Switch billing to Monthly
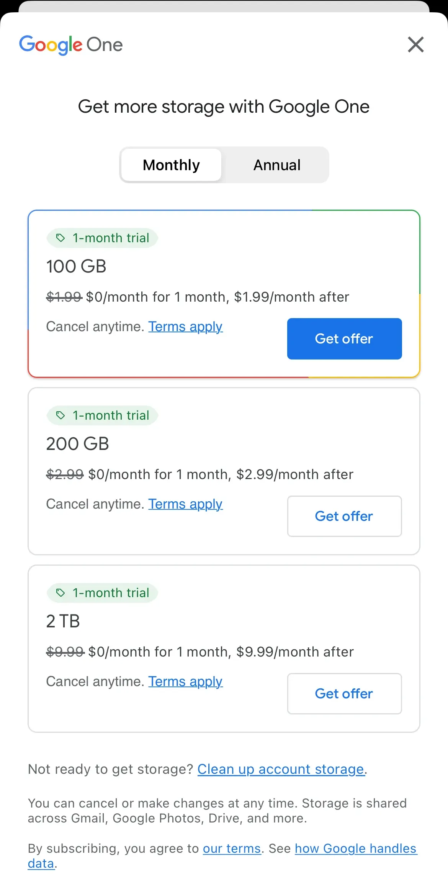 click(171, 165)
